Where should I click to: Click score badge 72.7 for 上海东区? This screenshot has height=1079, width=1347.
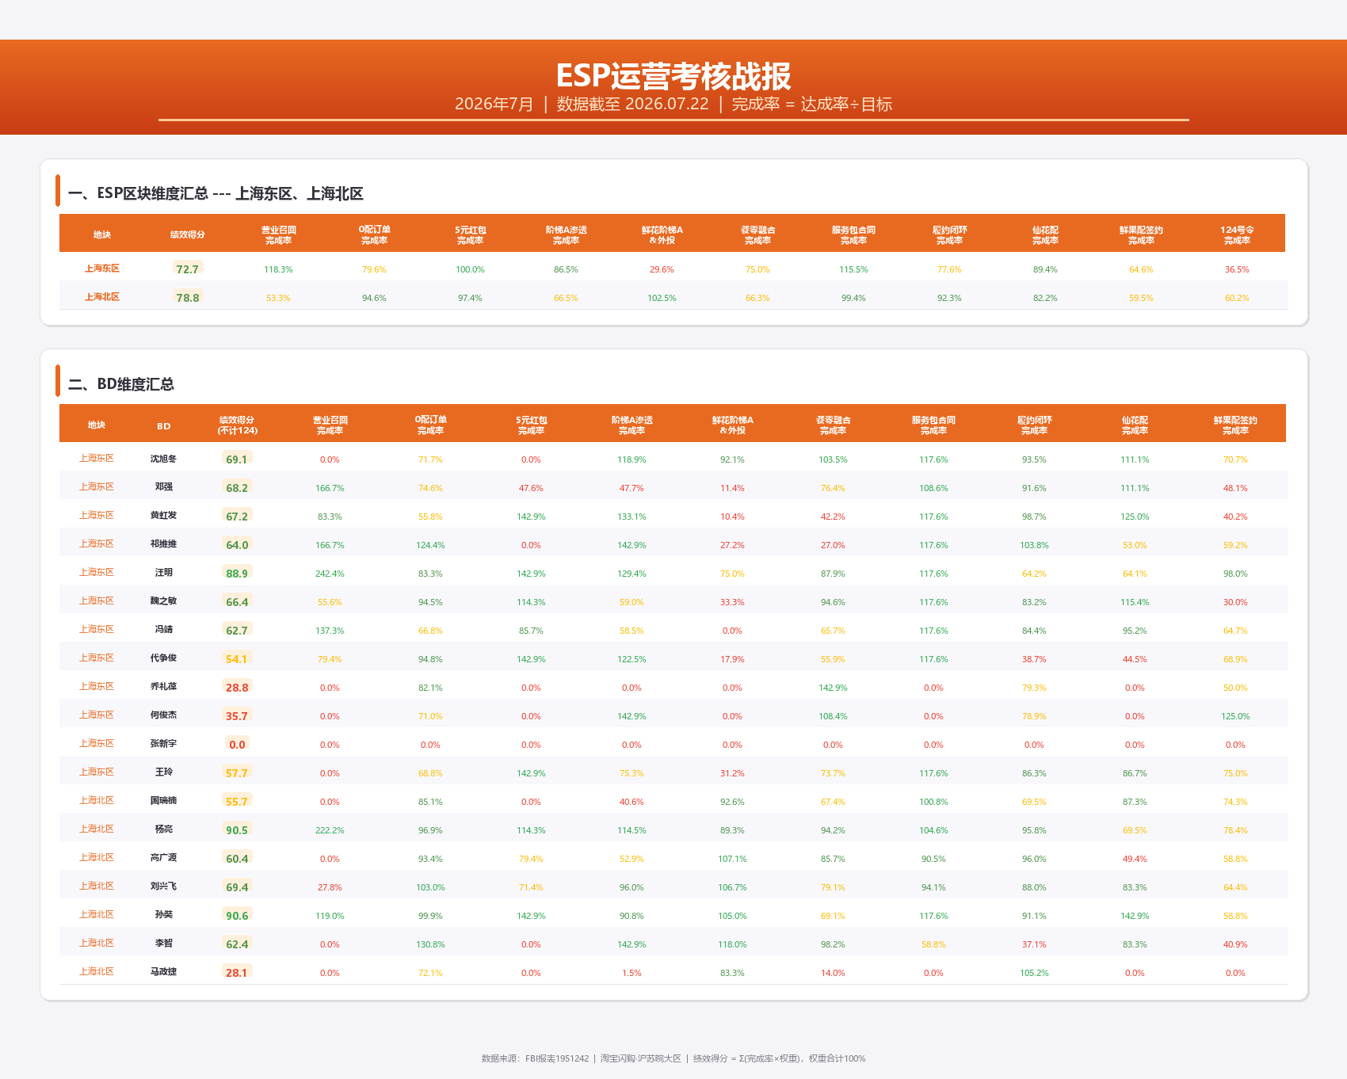point(188,269)
